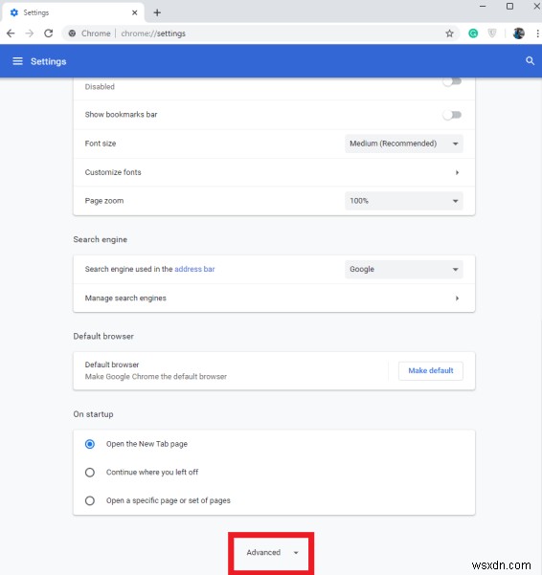Reload the page with the refresh icon
Viewport: 542px width, 575px height.
tap(49, 33)
